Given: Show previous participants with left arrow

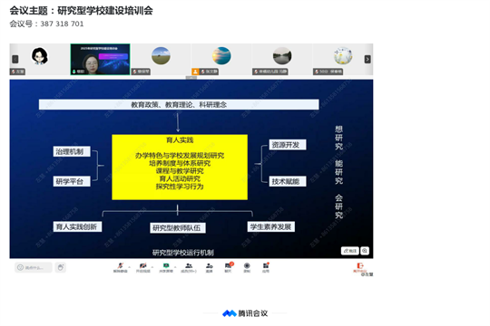Looking at the screenshot, I should click(15, 59).
